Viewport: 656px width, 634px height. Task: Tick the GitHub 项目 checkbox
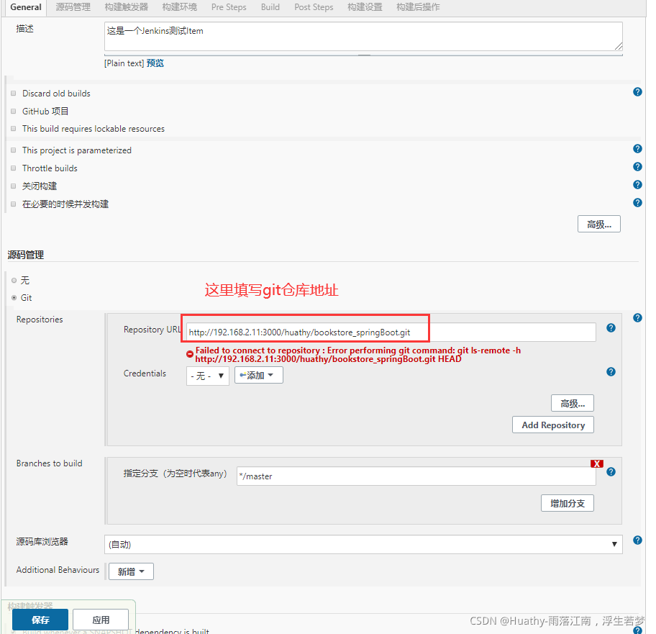tap(14, 112)
